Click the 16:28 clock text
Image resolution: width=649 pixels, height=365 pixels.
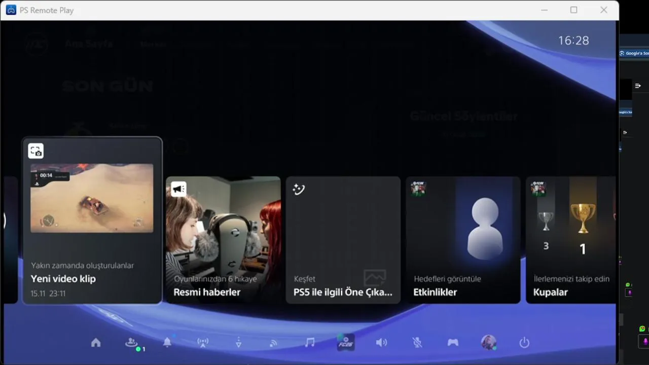pyautogui.click(x=573, y=41)
